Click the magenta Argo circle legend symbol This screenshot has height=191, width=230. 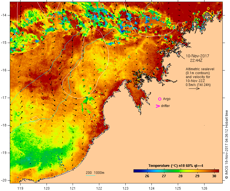click(x=160, y=99)
